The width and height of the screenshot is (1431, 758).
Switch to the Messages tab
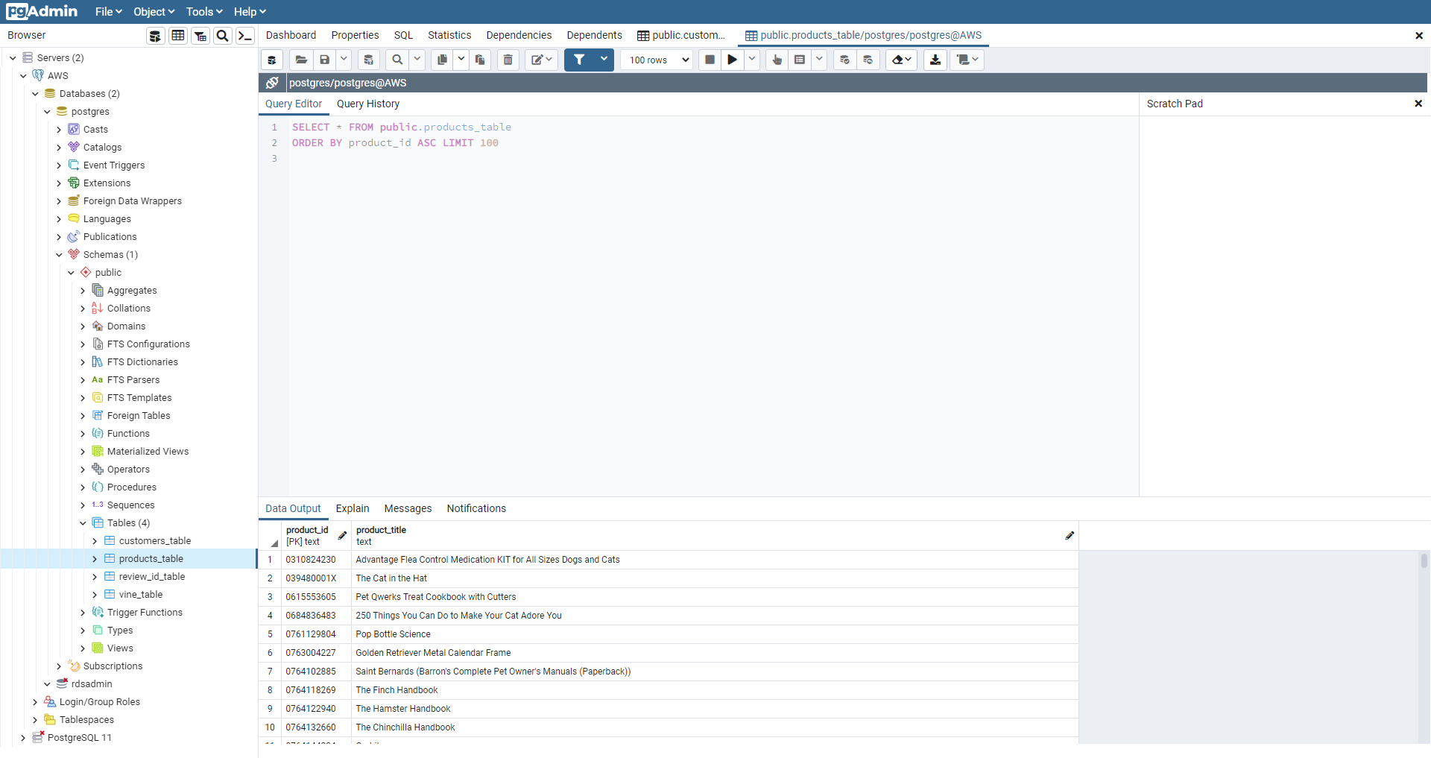coord(408,508)
